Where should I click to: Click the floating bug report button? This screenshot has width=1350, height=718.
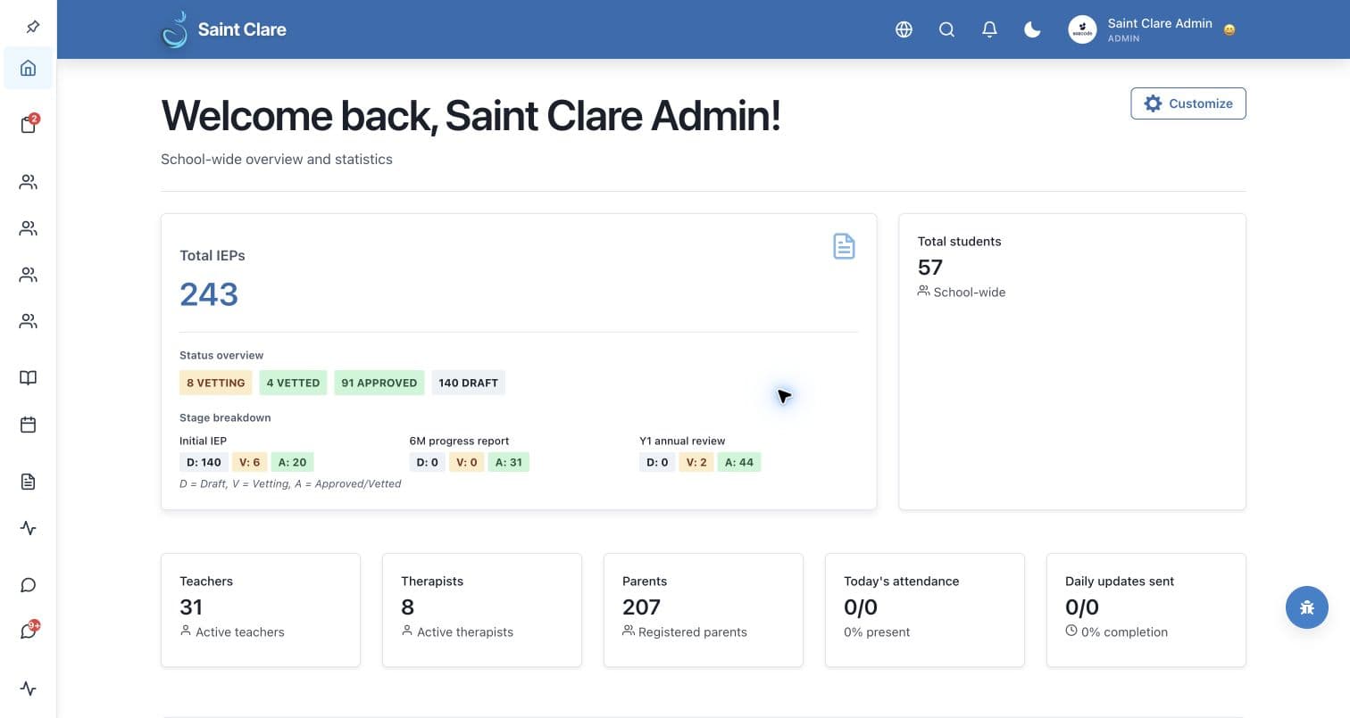click(x=1307, y=607)
